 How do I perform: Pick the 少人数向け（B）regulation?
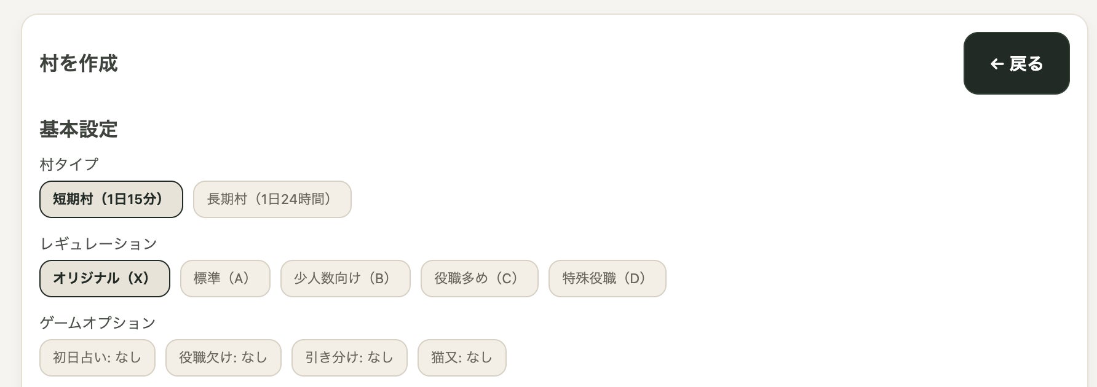point(345,278)
